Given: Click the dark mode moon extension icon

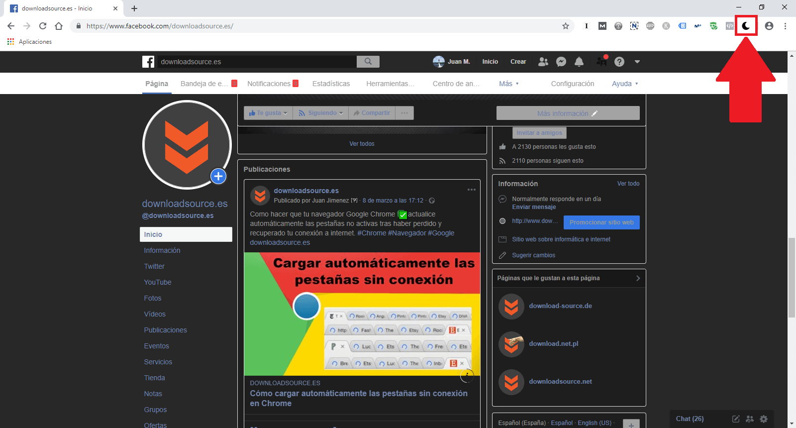Looking at the screenshot, I should tap(746, 26).
